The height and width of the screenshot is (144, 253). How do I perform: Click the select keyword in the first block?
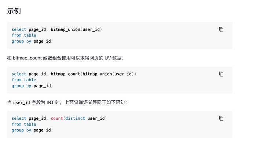[19, 29]
